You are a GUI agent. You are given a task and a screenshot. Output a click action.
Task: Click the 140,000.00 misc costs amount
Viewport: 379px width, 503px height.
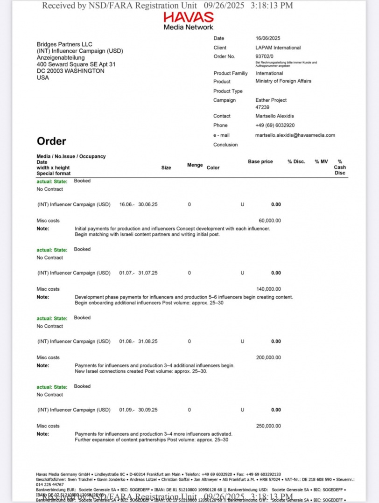click(269, 289)
